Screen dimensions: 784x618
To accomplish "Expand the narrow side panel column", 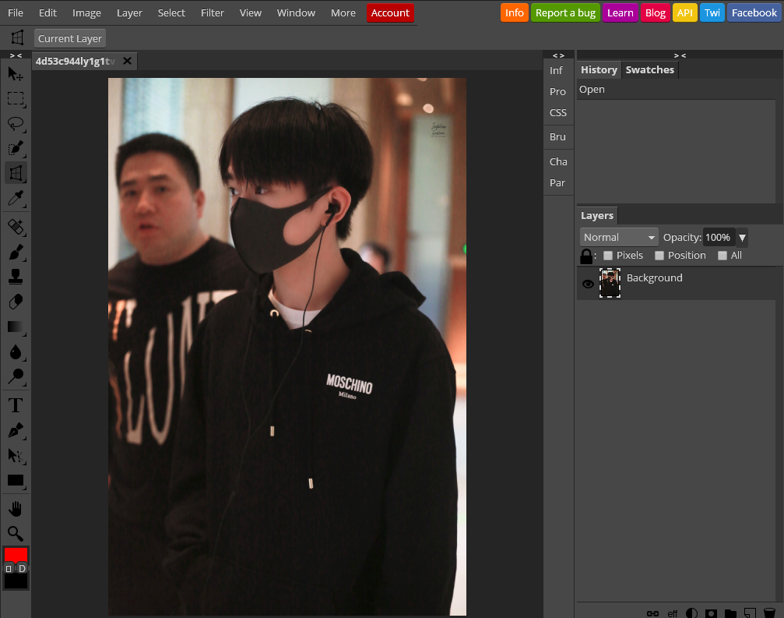I will pyautogui.click(x=558, y=55).
